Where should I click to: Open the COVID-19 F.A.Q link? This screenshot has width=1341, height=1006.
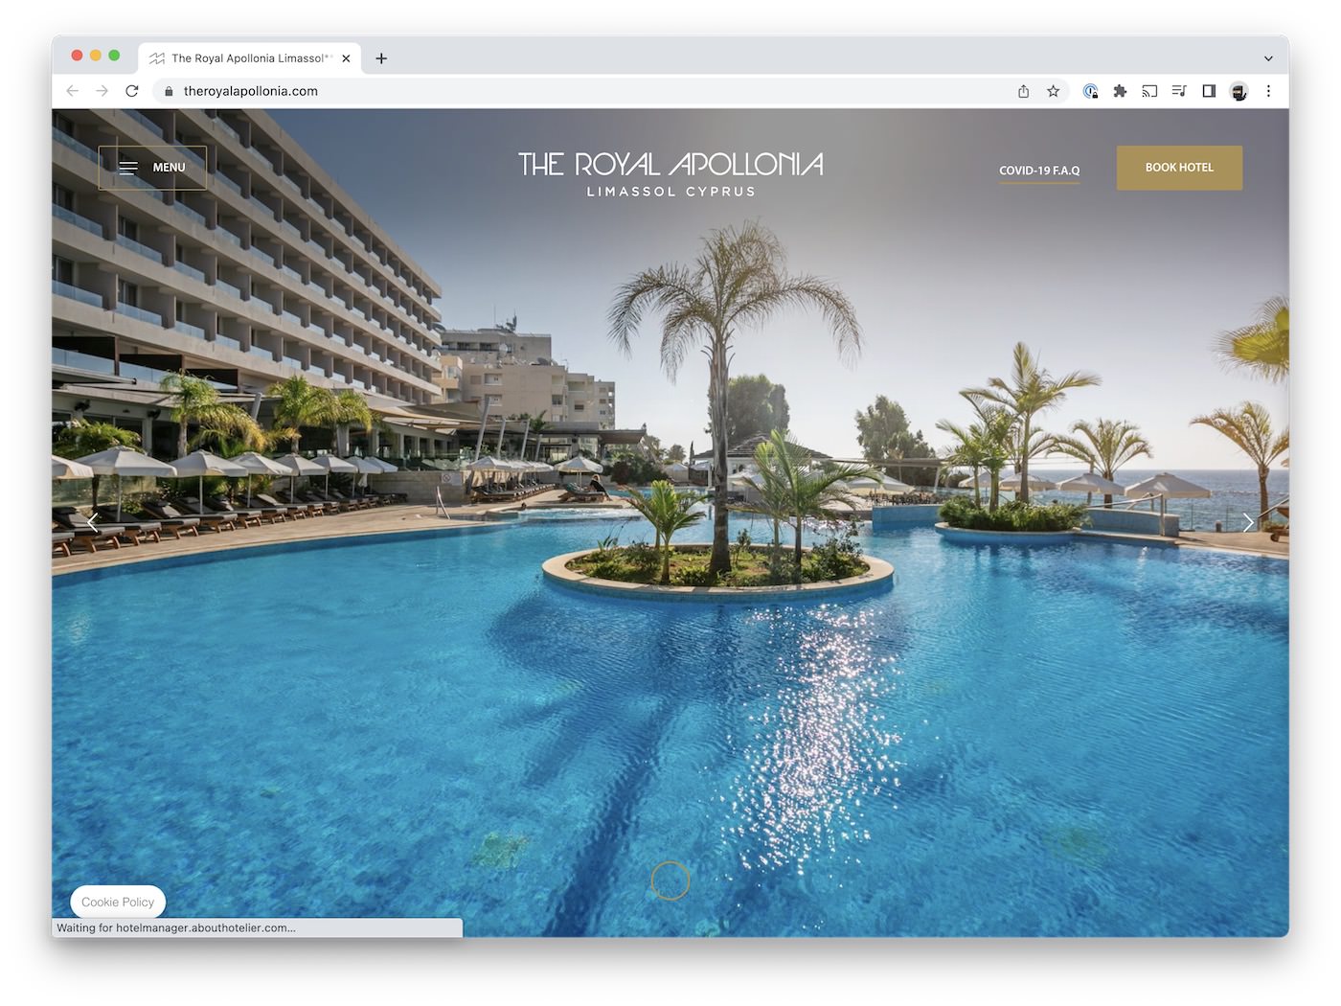click(x=1039, y=171)
